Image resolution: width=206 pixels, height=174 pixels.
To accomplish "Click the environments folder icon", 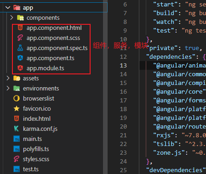I will click(17, 88).
